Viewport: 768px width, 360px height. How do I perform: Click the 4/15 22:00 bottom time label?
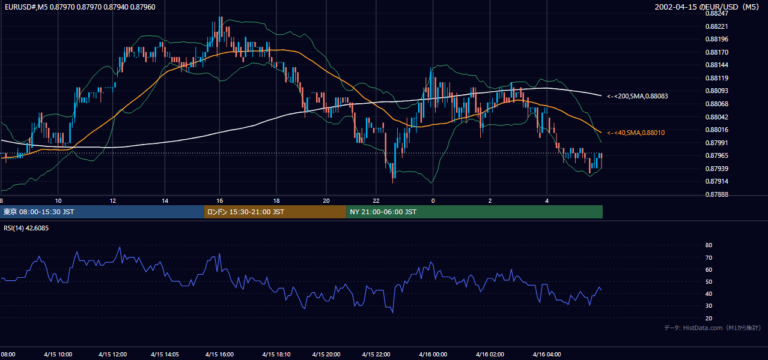[x=377, y=354]
